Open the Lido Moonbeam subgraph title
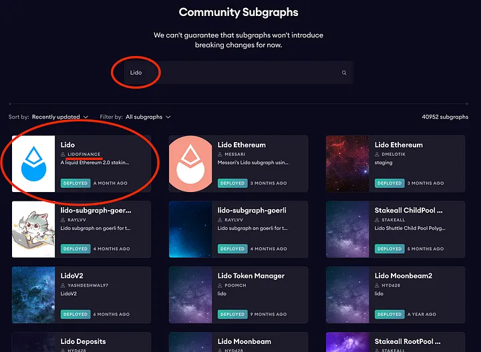 pos(245,341)
